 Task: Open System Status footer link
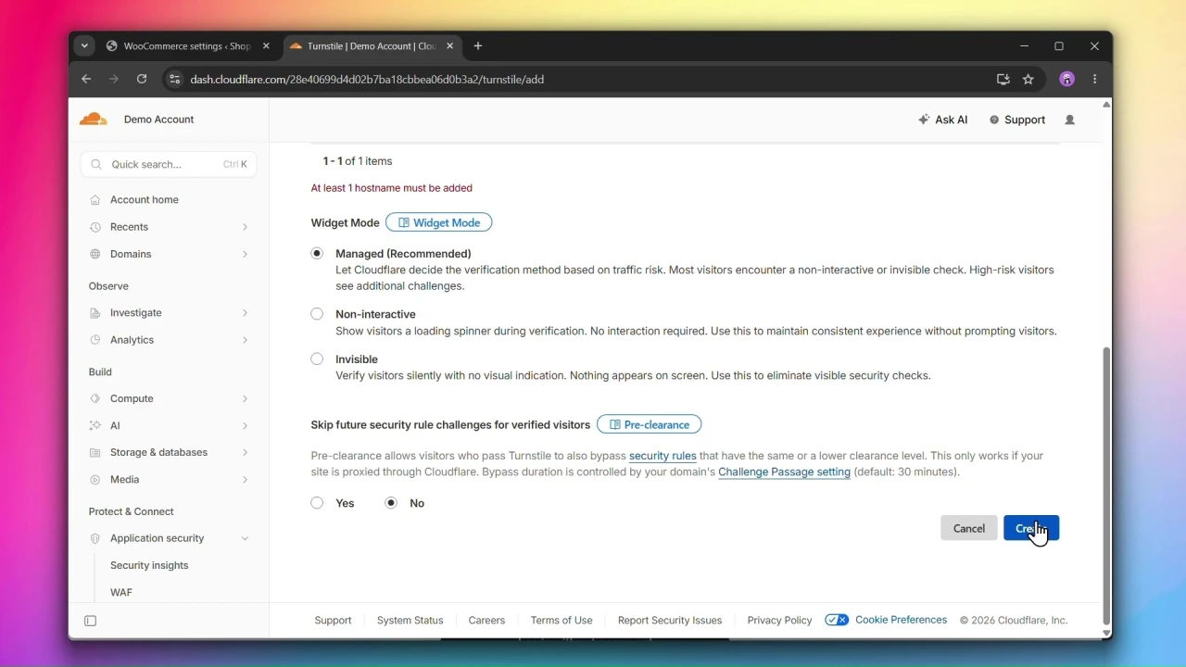410,621
